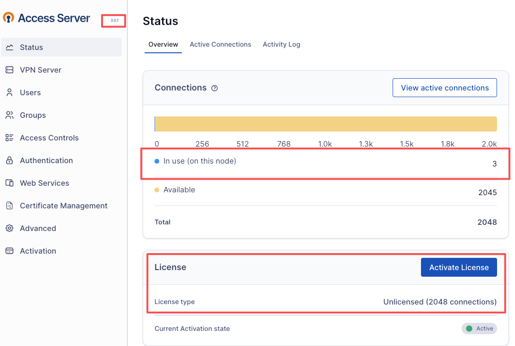Click the Users person icon
The image size is (515, 346).
point(9,92)
